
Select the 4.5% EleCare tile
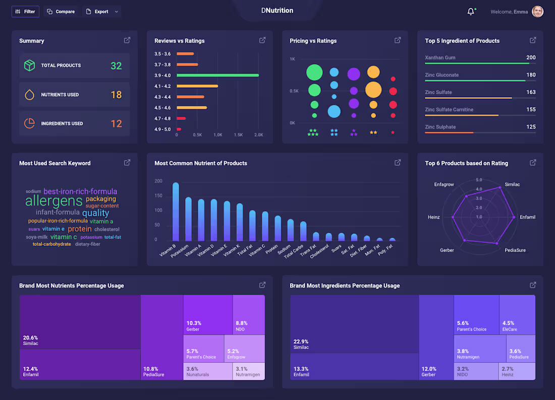pyautogui.click(x=518, y=314)
